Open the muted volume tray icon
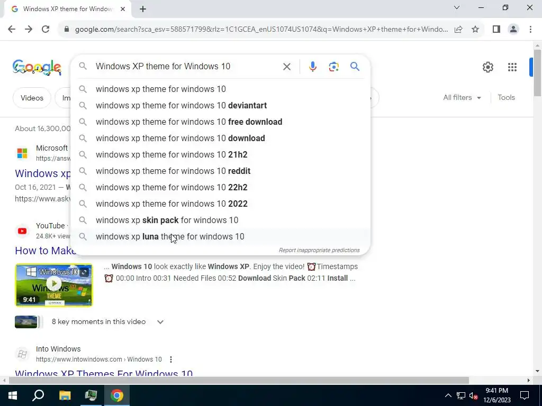 point(473,395)
